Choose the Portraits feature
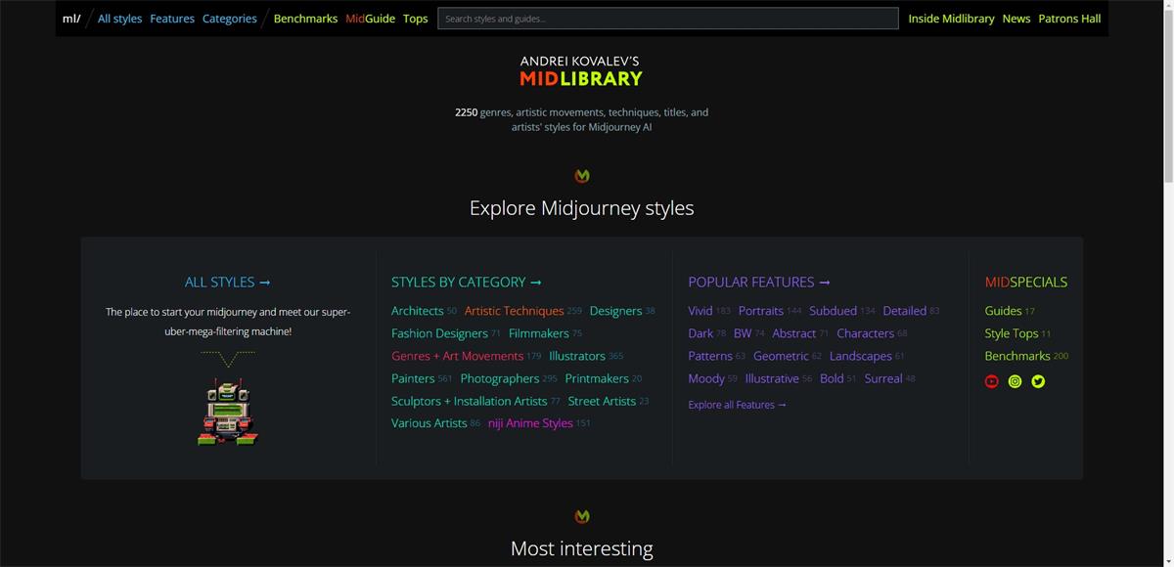Screen dimensions: 1174x567 click(760, 311)
